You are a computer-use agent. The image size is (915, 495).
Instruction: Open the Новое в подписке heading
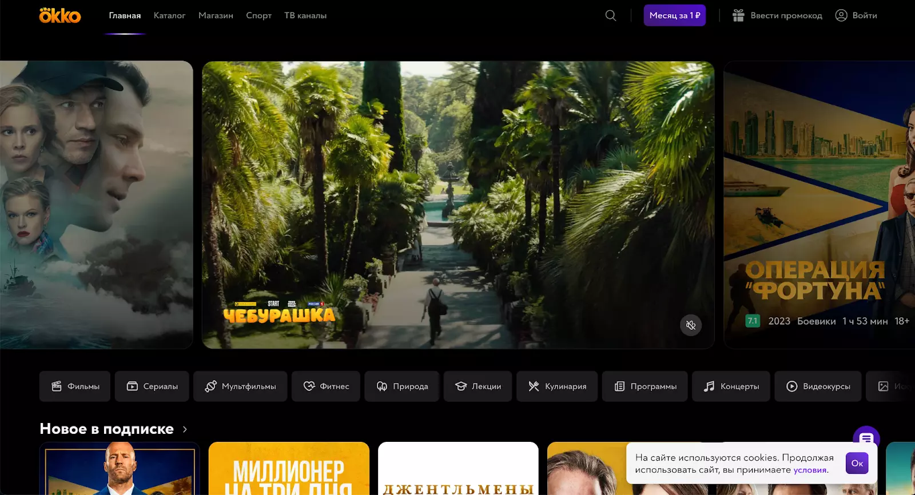(107, 429)
